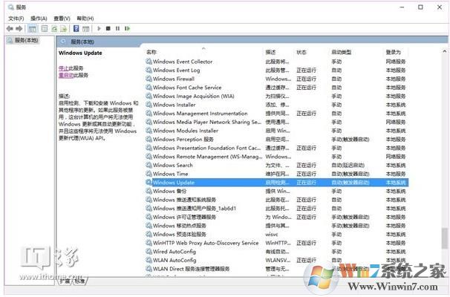Switch to the 标准 tab at bottom
The height and width of the screenshot is (297, 450).
[80, 281]
